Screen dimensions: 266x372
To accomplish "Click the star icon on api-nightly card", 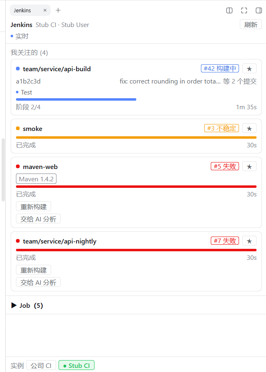I will 249,241.
